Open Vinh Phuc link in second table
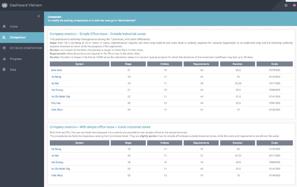 coord(57,175)
